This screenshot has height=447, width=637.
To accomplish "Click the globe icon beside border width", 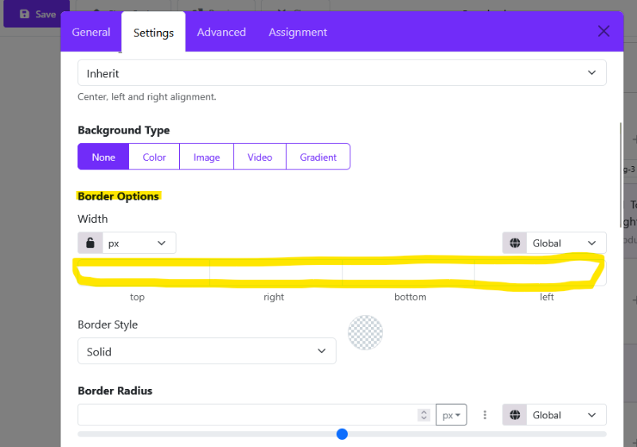I will [x=514, y=243].
